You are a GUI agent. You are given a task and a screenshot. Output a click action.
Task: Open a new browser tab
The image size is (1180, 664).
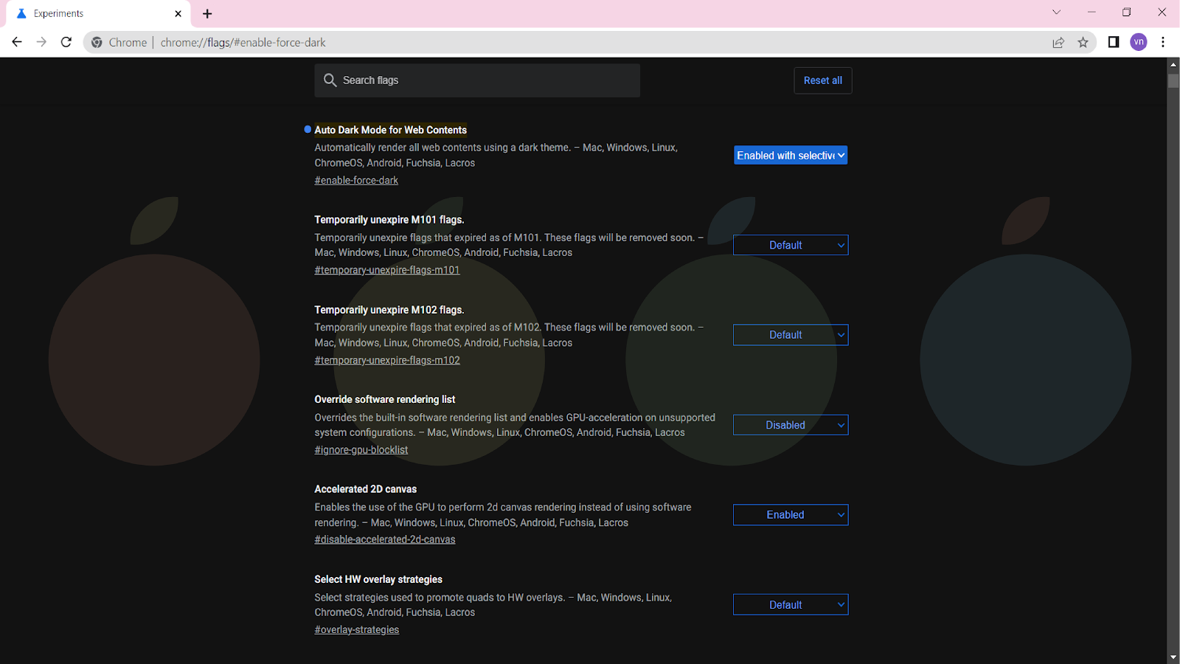tap(207, 13)
